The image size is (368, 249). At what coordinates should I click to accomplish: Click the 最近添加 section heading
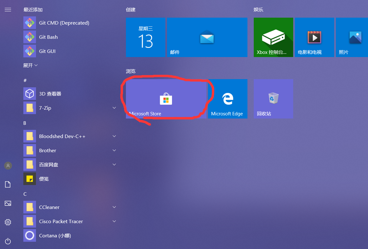point(33,9)
